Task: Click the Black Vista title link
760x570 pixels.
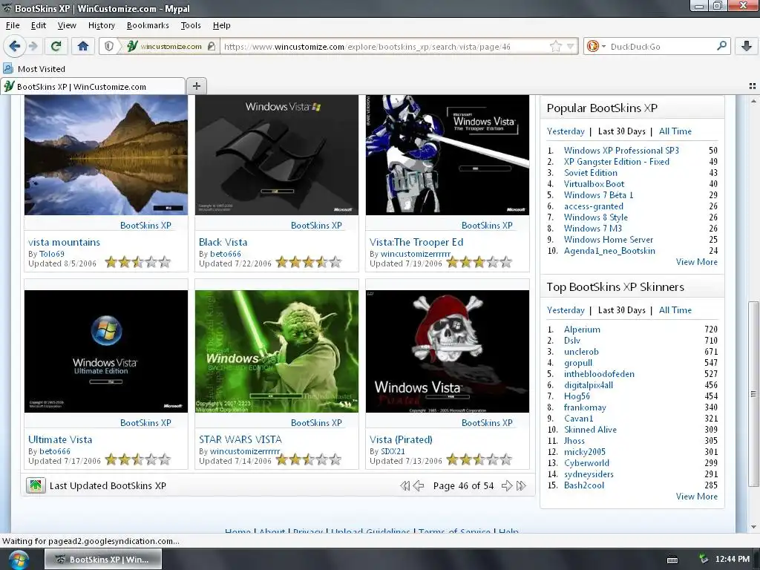Action: coord(223,242)
